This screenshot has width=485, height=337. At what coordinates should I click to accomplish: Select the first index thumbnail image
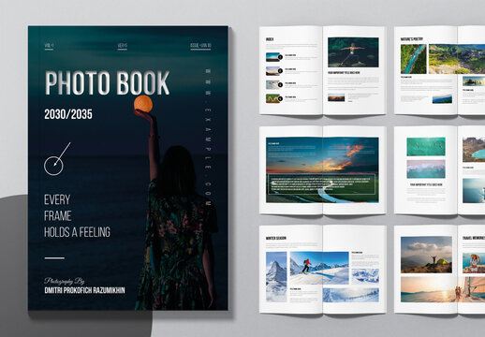tap(272, 57)
